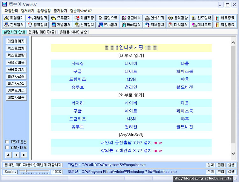Viewport: 239px width, 182px height.
Task: Open the 환경설정 menu
Action: 44,11
